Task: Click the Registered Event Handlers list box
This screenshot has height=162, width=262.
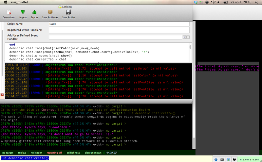Action: (119, 30)
